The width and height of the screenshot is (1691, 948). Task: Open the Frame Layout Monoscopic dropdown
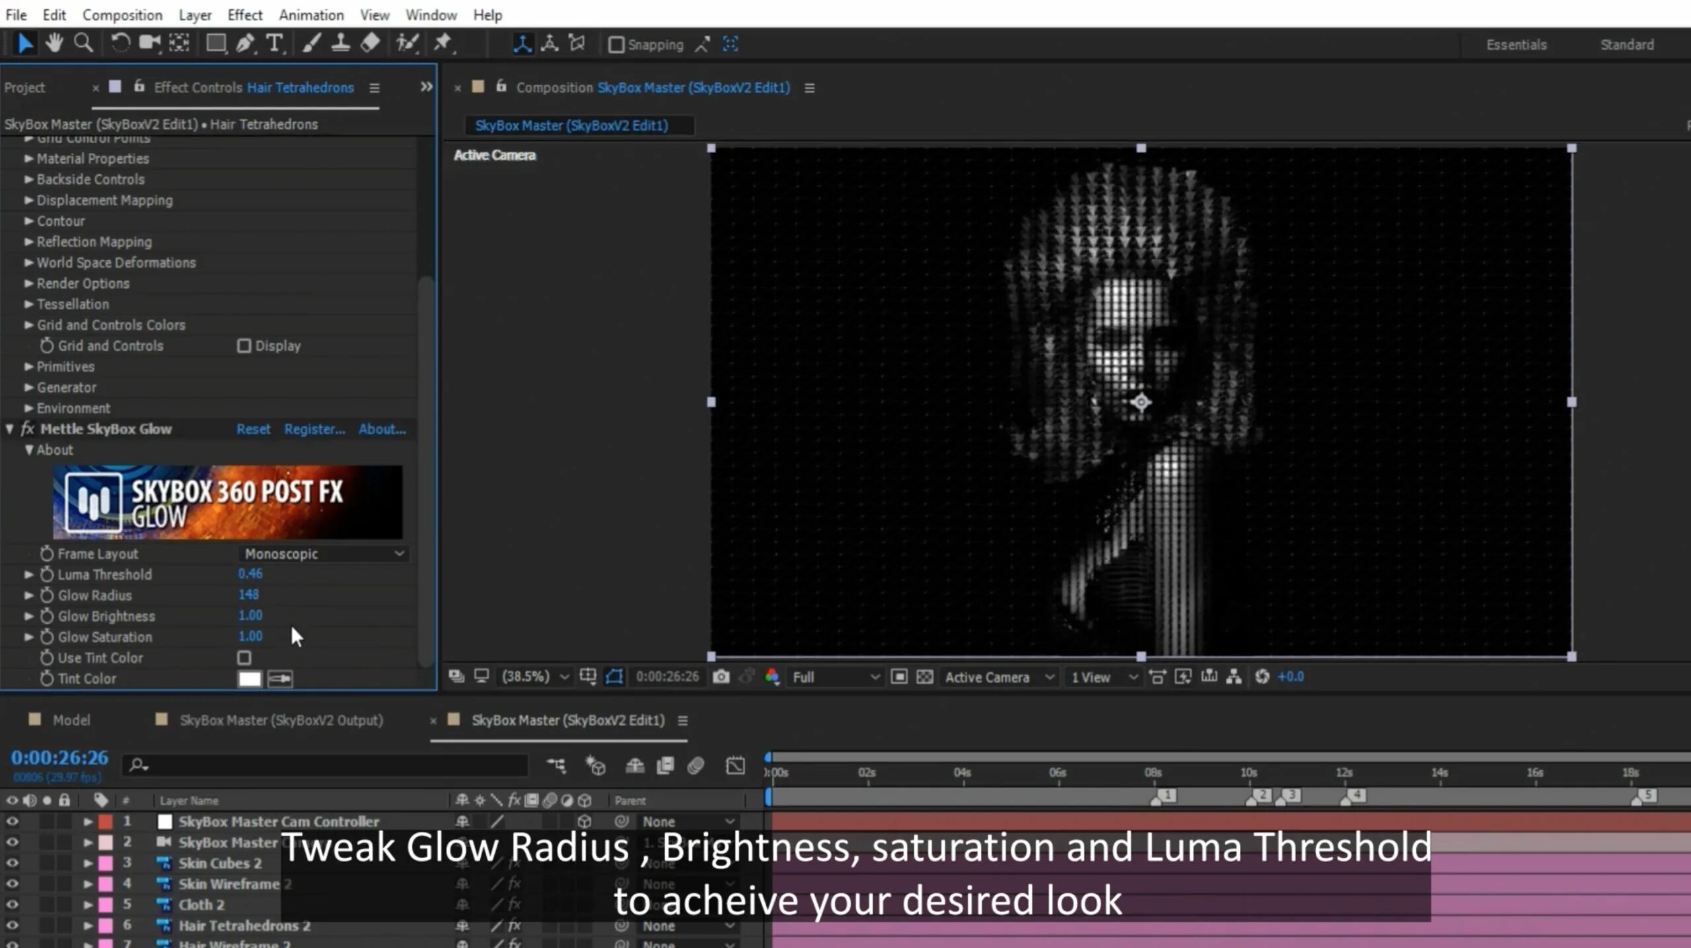click(x=323, y=554)
